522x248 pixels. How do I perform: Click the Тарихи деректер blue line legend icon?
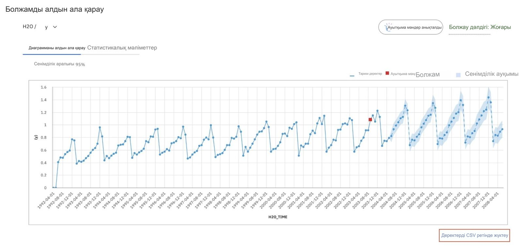pyautogui.click(x=352, y=76)
